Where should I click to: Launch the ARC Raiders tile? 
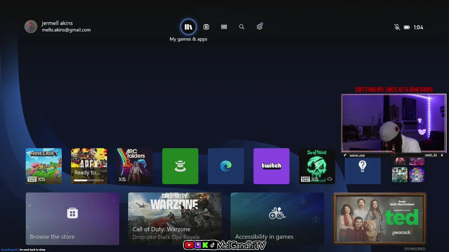pyautogui.click(x=135, y=166)
